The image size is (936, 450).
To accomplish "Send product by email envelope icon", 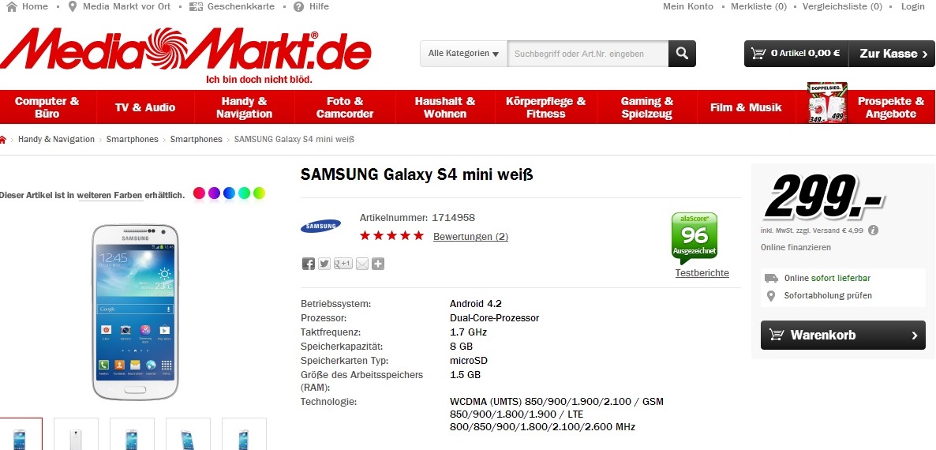I will [x=361, y=263].
